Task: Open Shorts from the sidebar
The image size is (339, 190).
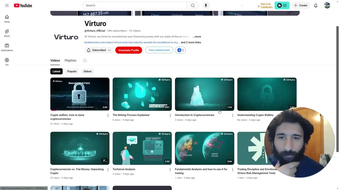Action: [7, 33]
